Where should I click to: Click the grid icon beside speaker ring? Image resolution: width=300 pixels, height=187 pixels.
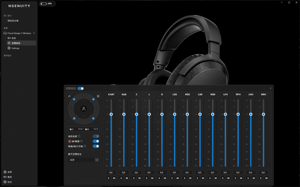tap(98, 96)
